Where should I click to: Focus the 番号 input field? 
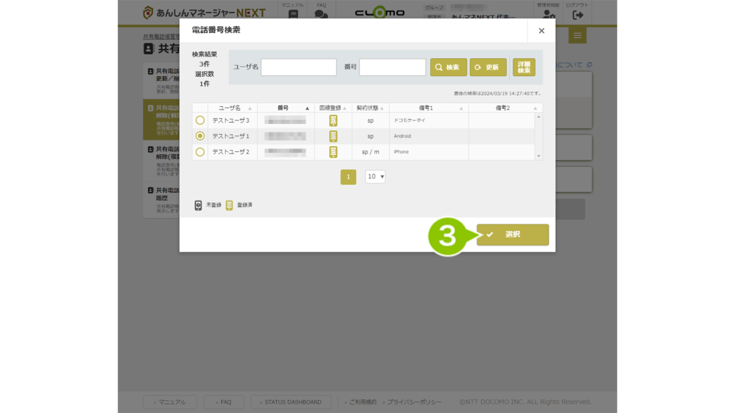(x=393, y=67)
